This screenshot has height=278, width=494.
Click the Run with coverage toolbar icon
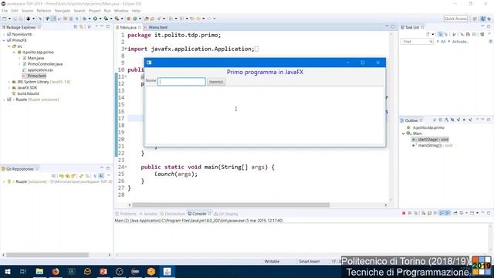point(106,19)
